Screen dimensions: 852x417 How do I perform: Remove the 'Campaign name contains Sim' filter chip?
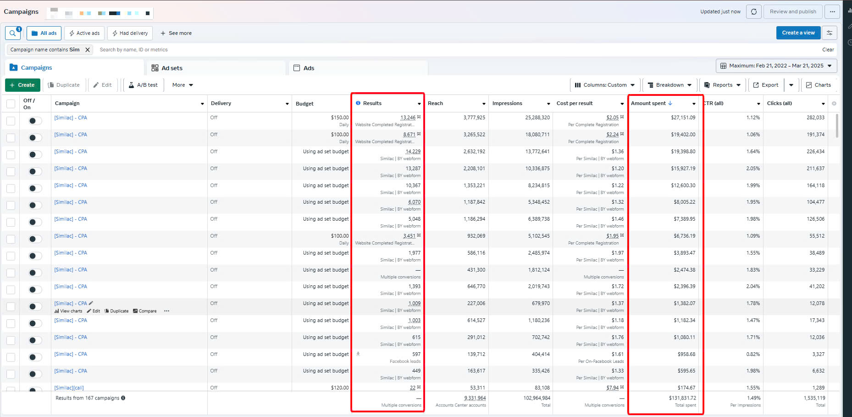[x=88, y=50]
